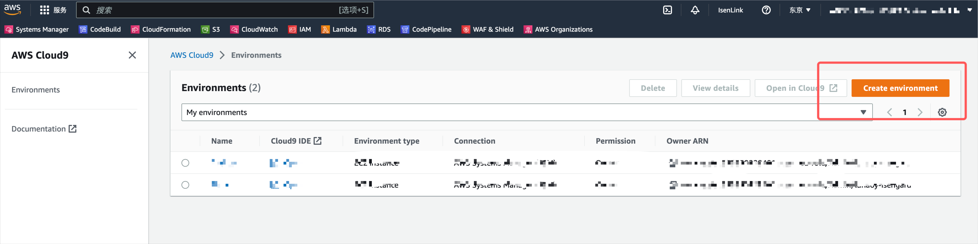Go to next page of environments
Screen dimensions: 978x244
(920, 112)
